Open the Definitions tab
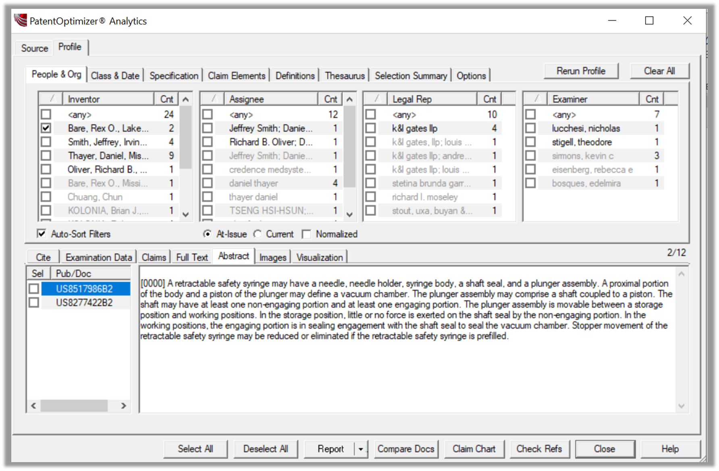 pyautogui.click(x=295, y=76)
